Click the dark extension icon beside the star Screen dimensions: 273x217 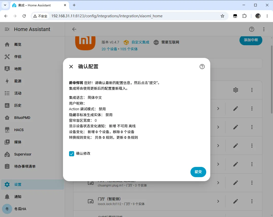(x=235, y=16)
